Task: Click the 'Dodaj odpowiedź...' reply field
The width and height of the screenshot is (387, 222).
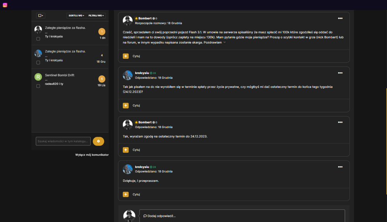Action: click(242, 216)
